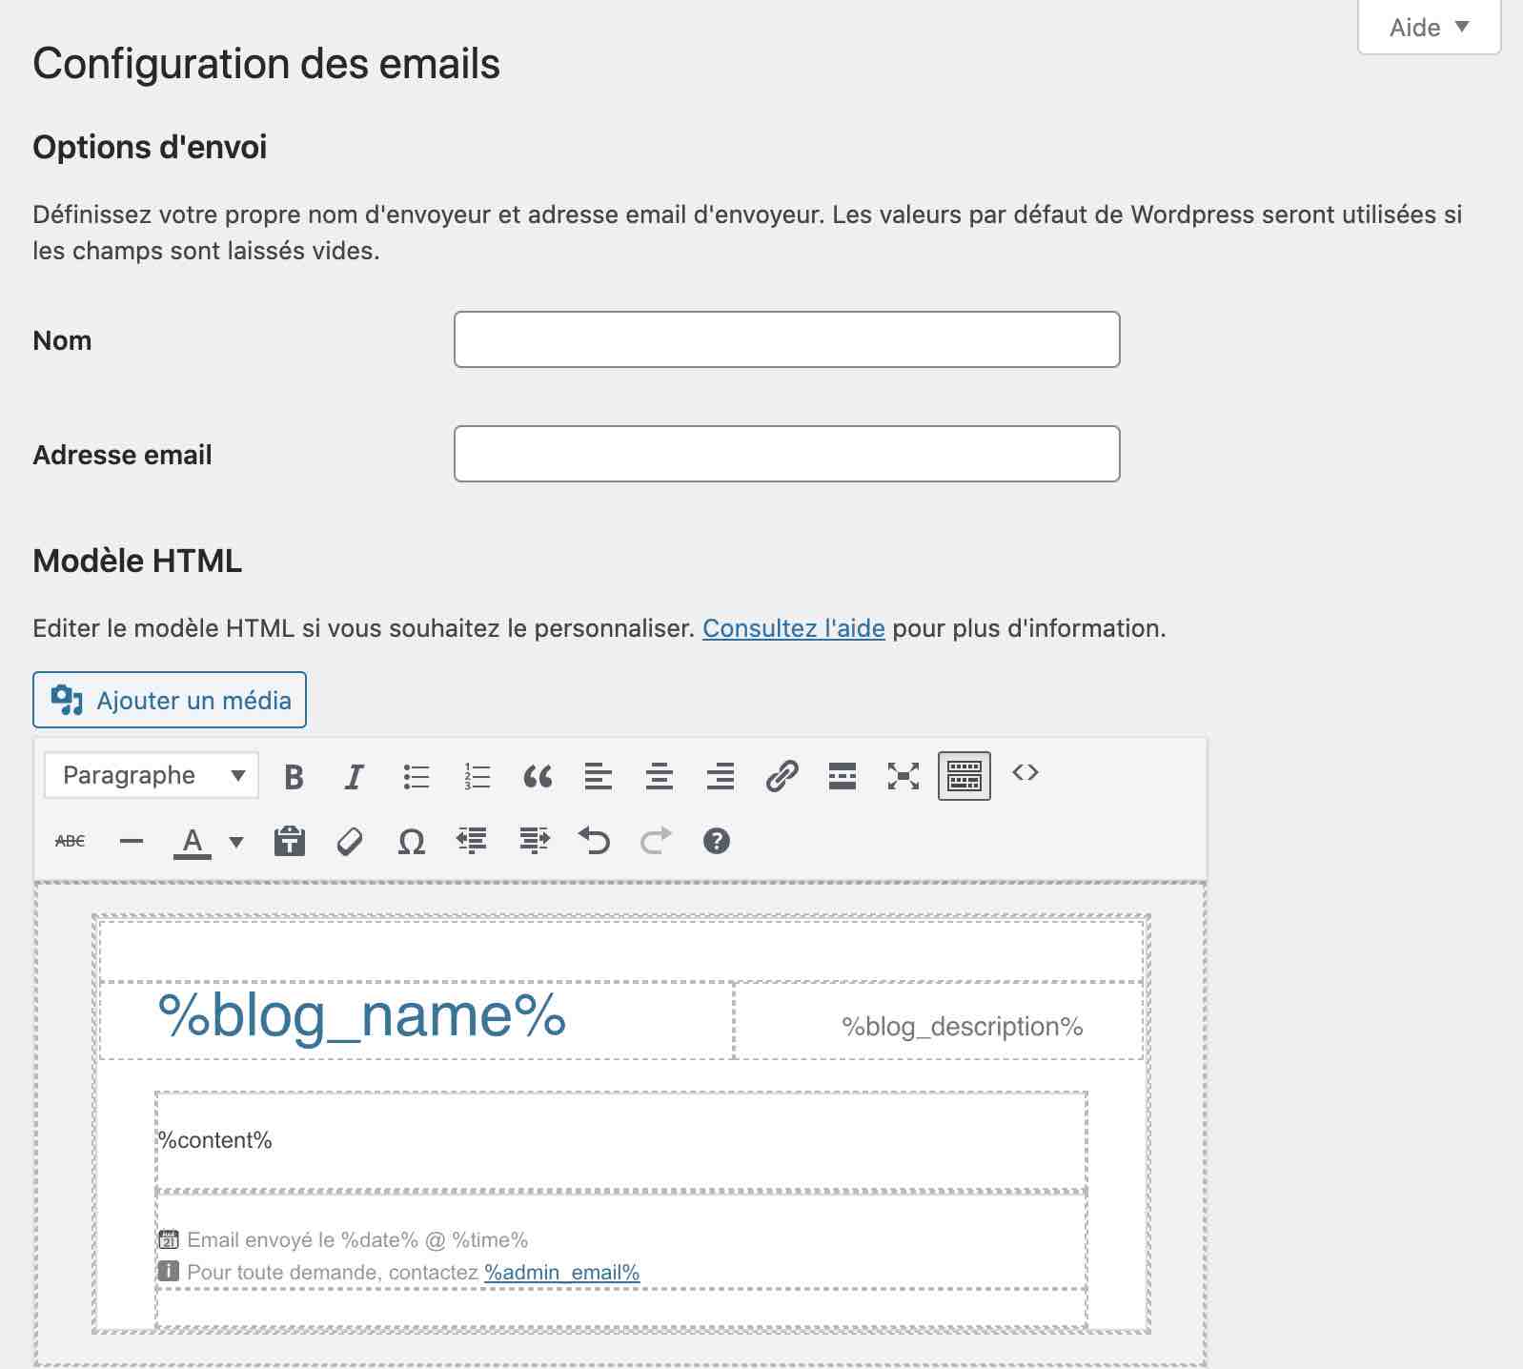This screenshot has width=1523, height=1369.
Task: Open keyboard shortcuts help icon
Action: coord(717,841)
